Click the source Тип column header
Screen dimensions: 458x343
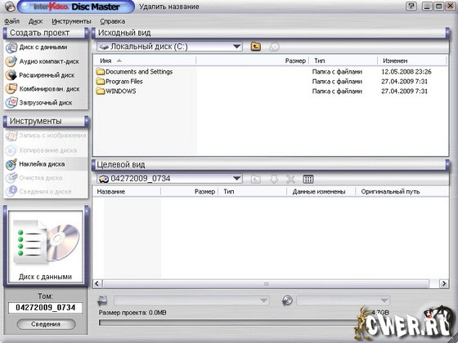(x=343, y=60)
